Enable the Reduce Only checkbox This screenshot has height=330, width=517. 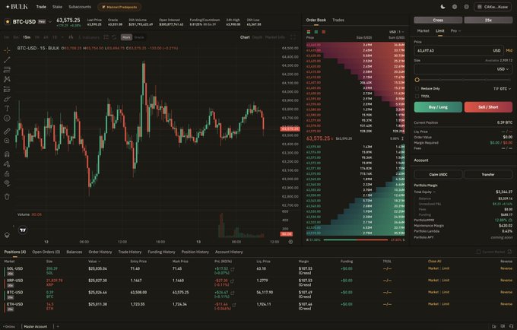pyautogui.click(x=417, y=88)
